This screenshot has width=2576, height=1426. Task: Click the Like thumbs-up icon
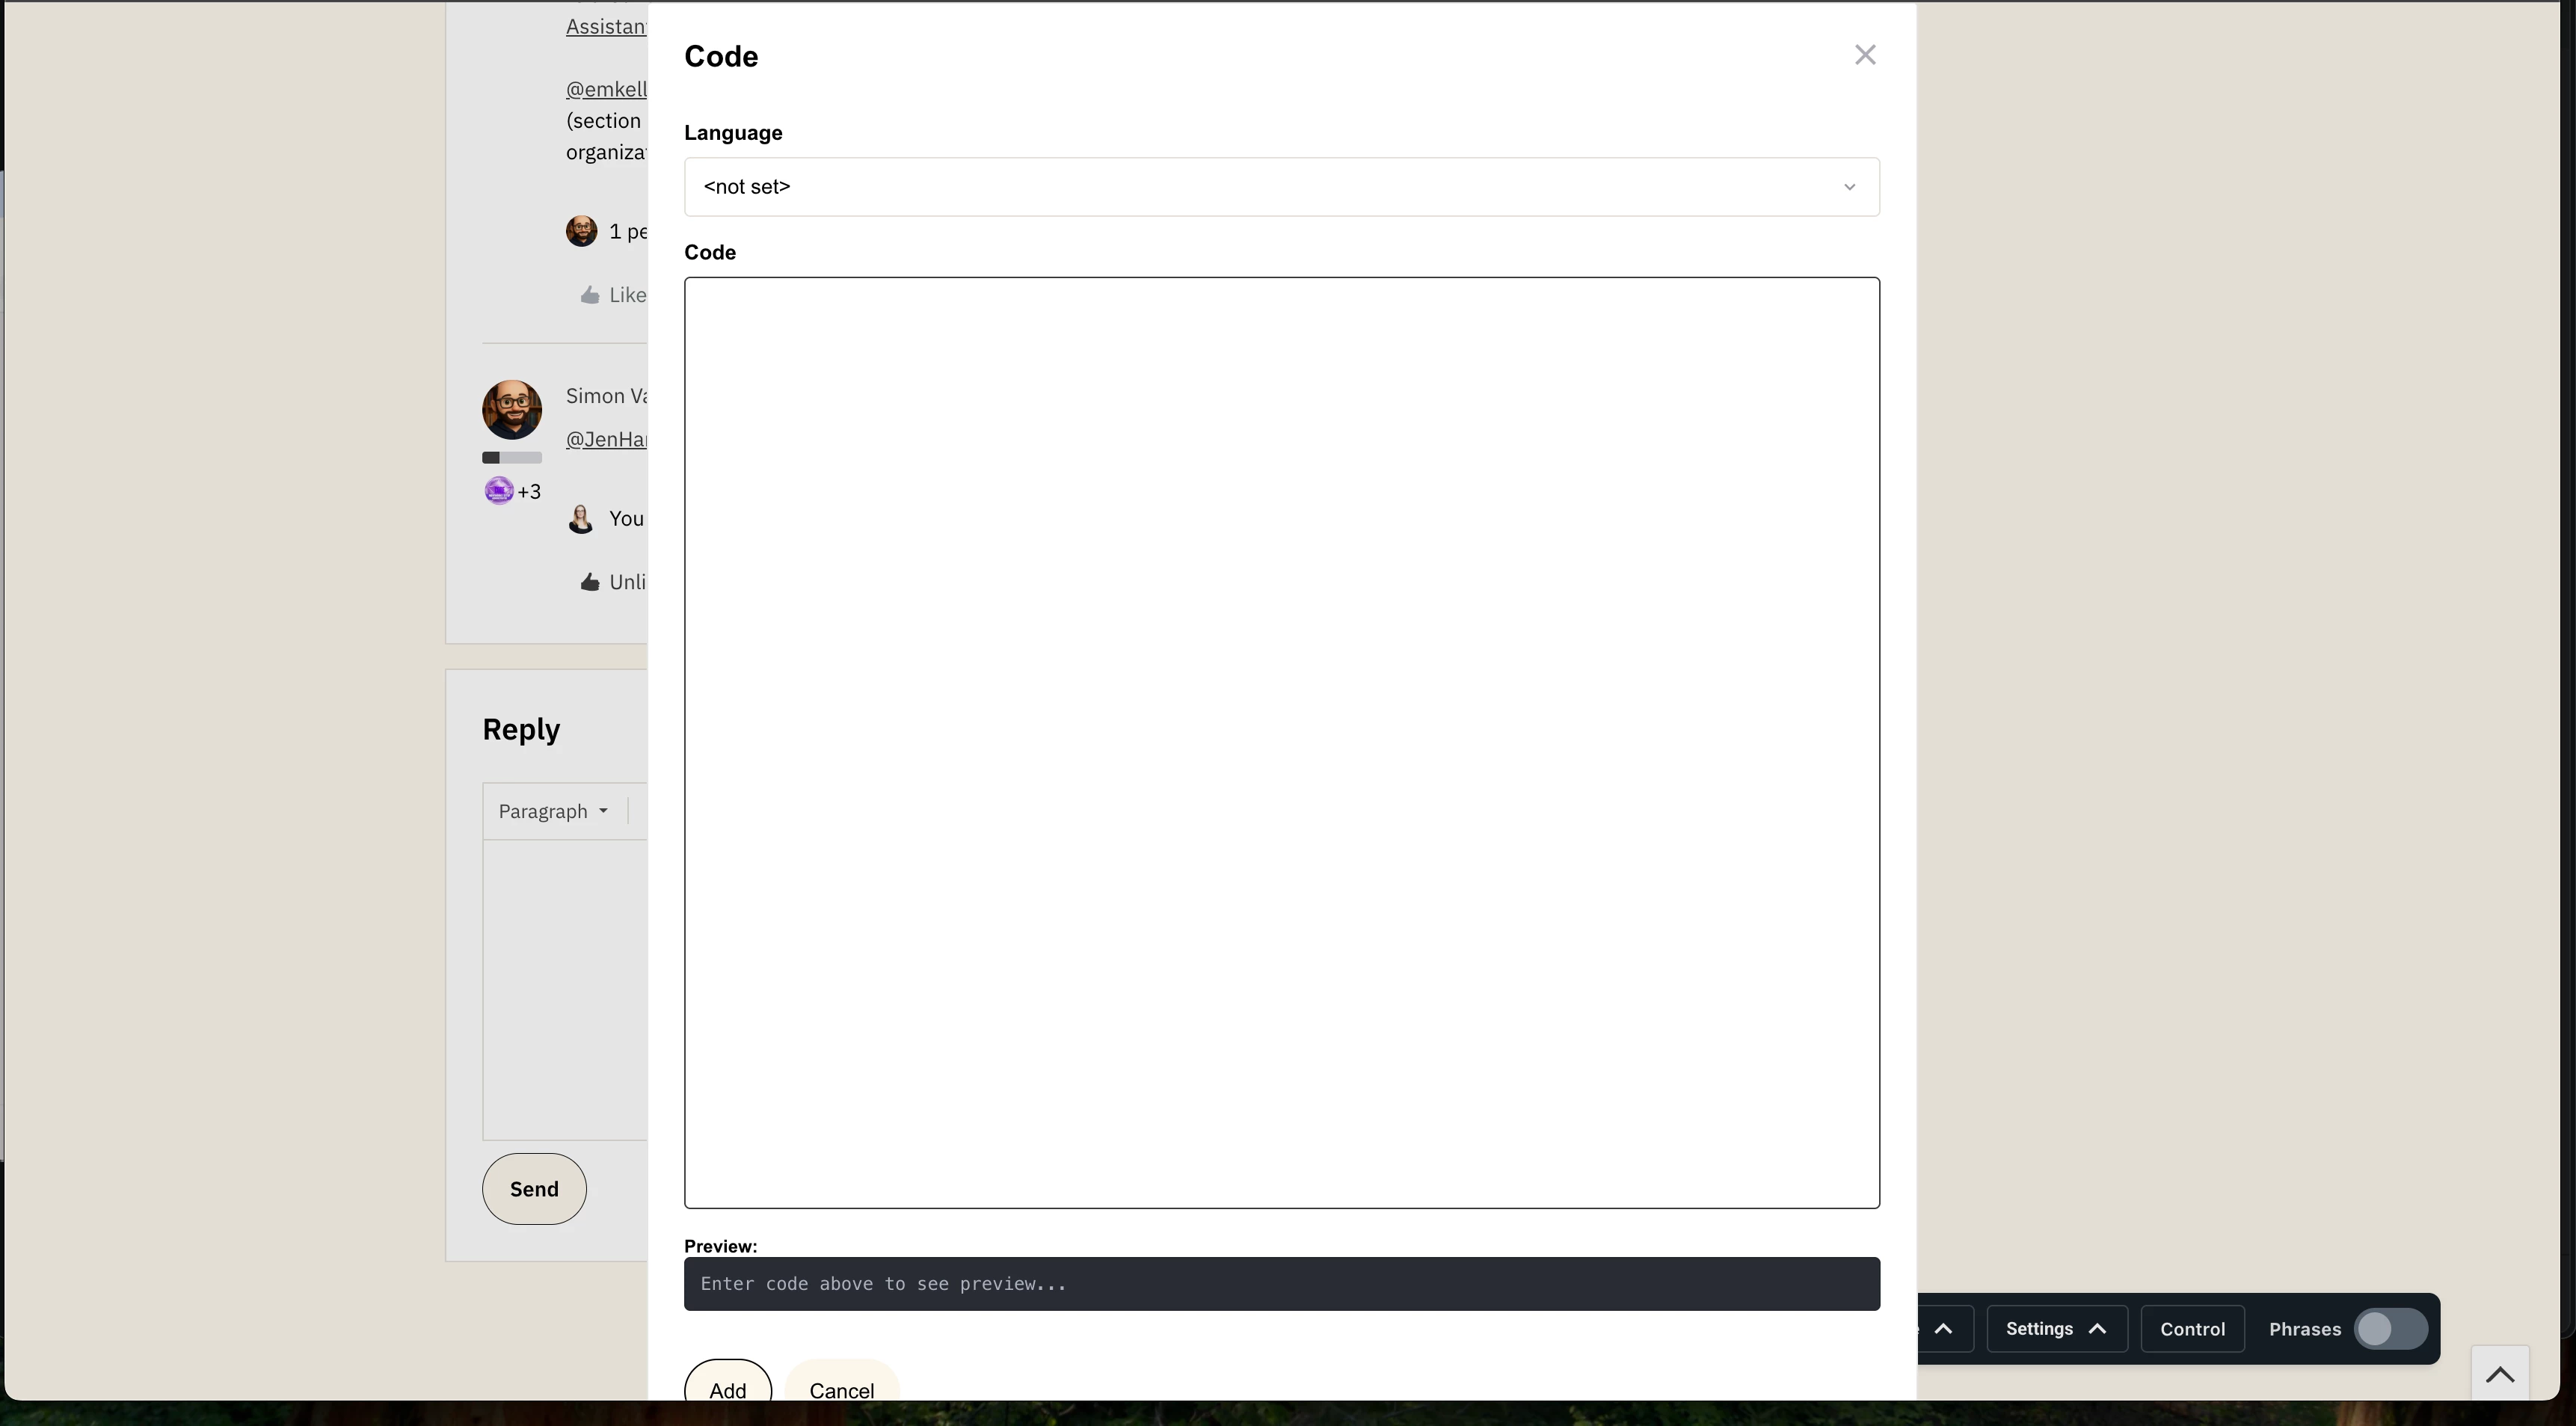pos(590,295)
